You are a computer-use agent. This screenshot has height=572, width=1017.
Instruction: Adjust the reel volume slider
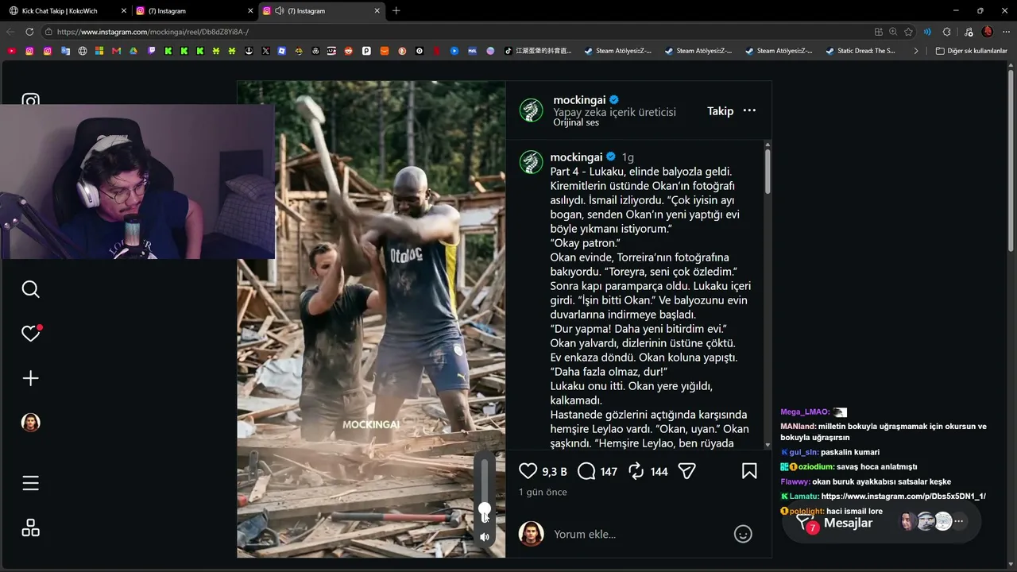coord(485,509)
